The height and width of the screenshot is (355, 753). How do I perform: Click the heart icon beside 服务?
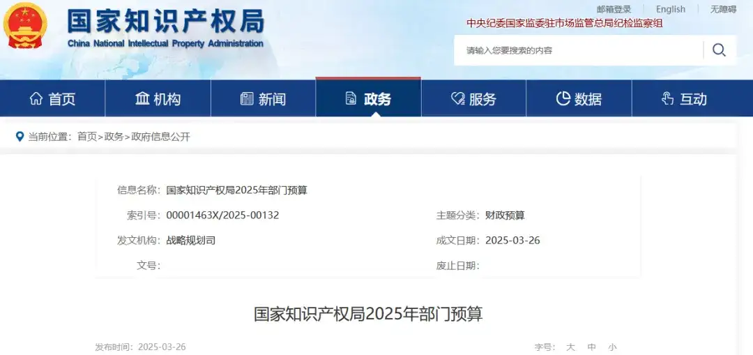pos(457,99)
